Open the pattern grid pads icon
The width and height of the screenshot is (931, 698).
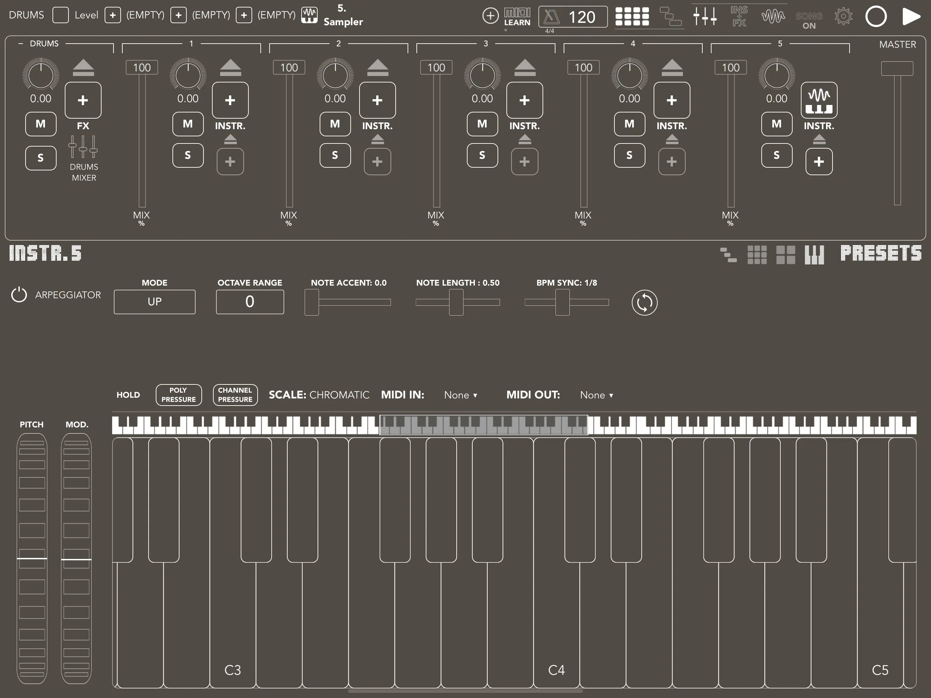(x=632, y=16)
